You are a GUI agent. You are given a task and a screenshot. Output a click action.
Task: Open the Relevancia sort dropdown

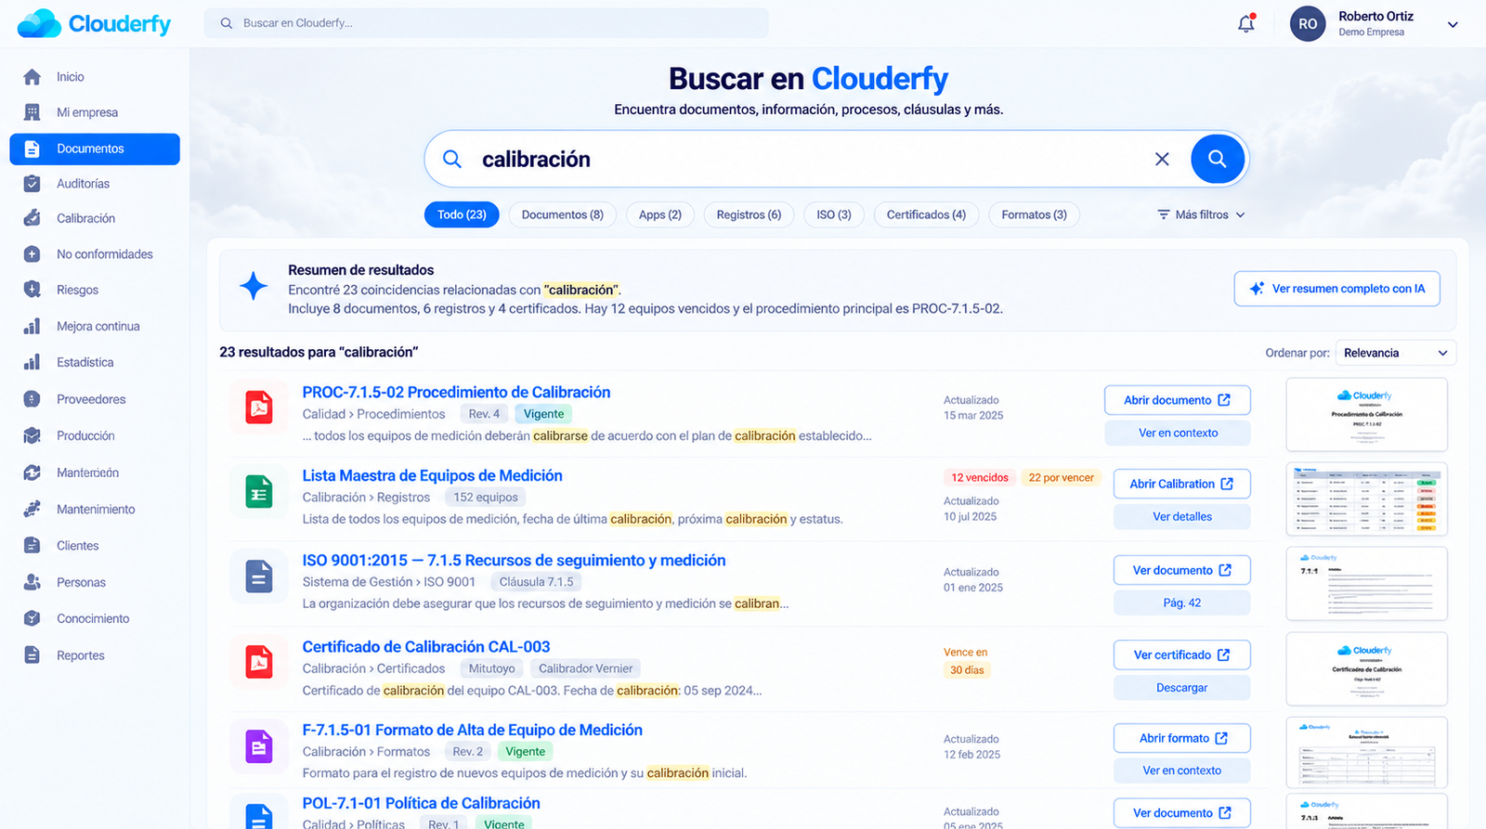[1396, 353]
